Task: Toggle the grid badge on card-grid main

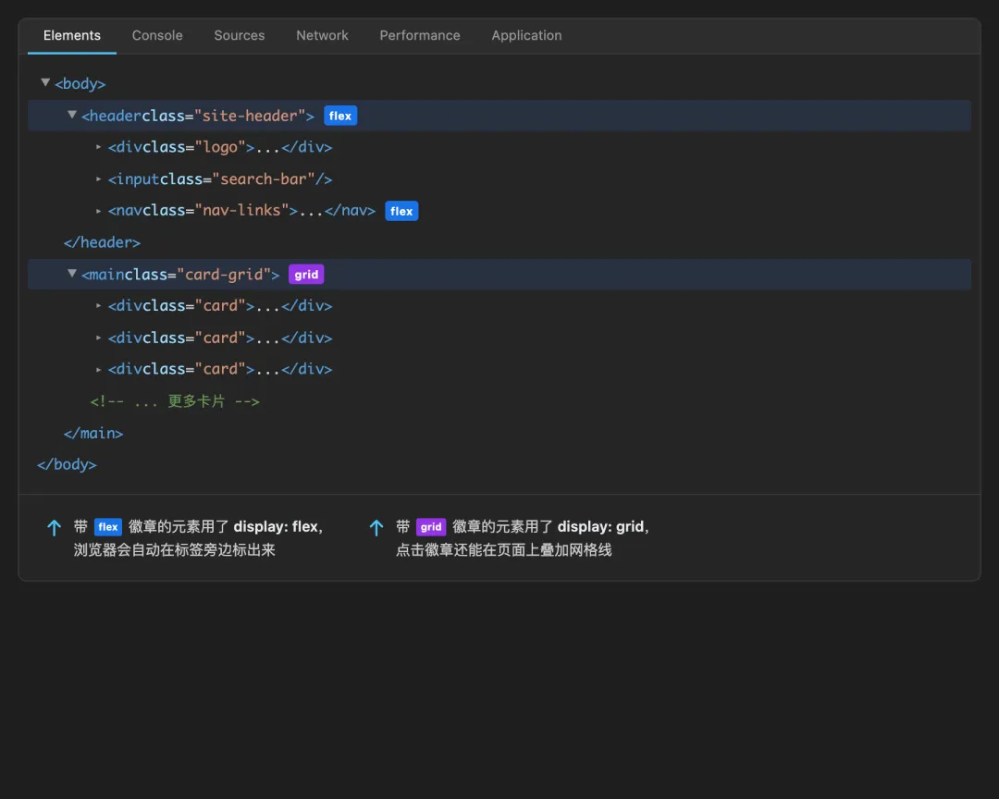Action: (x=306, y=275)
